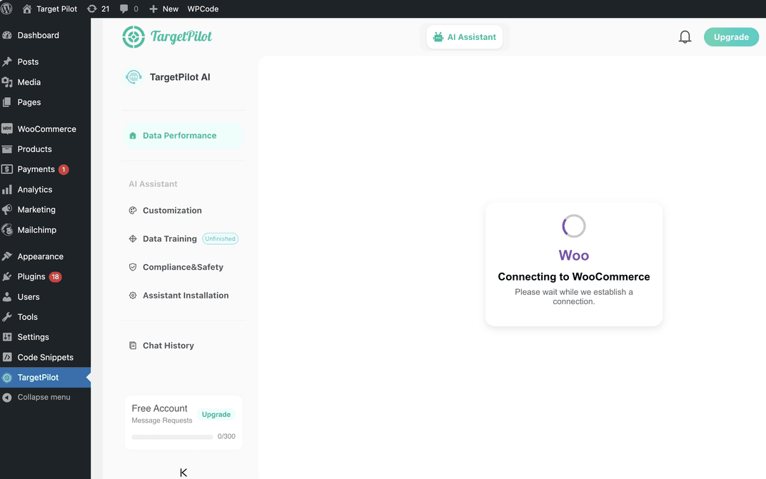The image size is (766, 479).
Task: Click Upgrade in the Free Account card
Action: 216,415
